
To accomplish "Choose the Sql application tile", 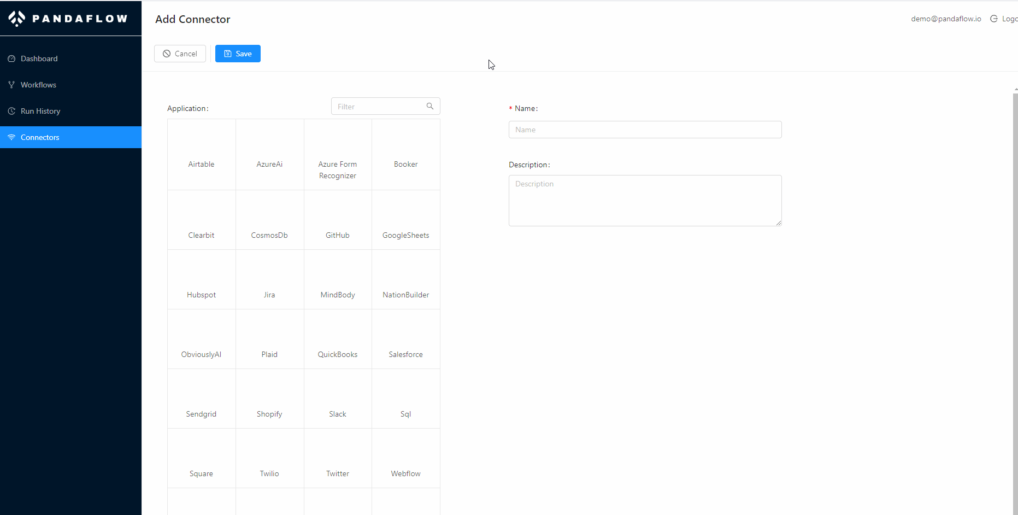I will [406, 399].
